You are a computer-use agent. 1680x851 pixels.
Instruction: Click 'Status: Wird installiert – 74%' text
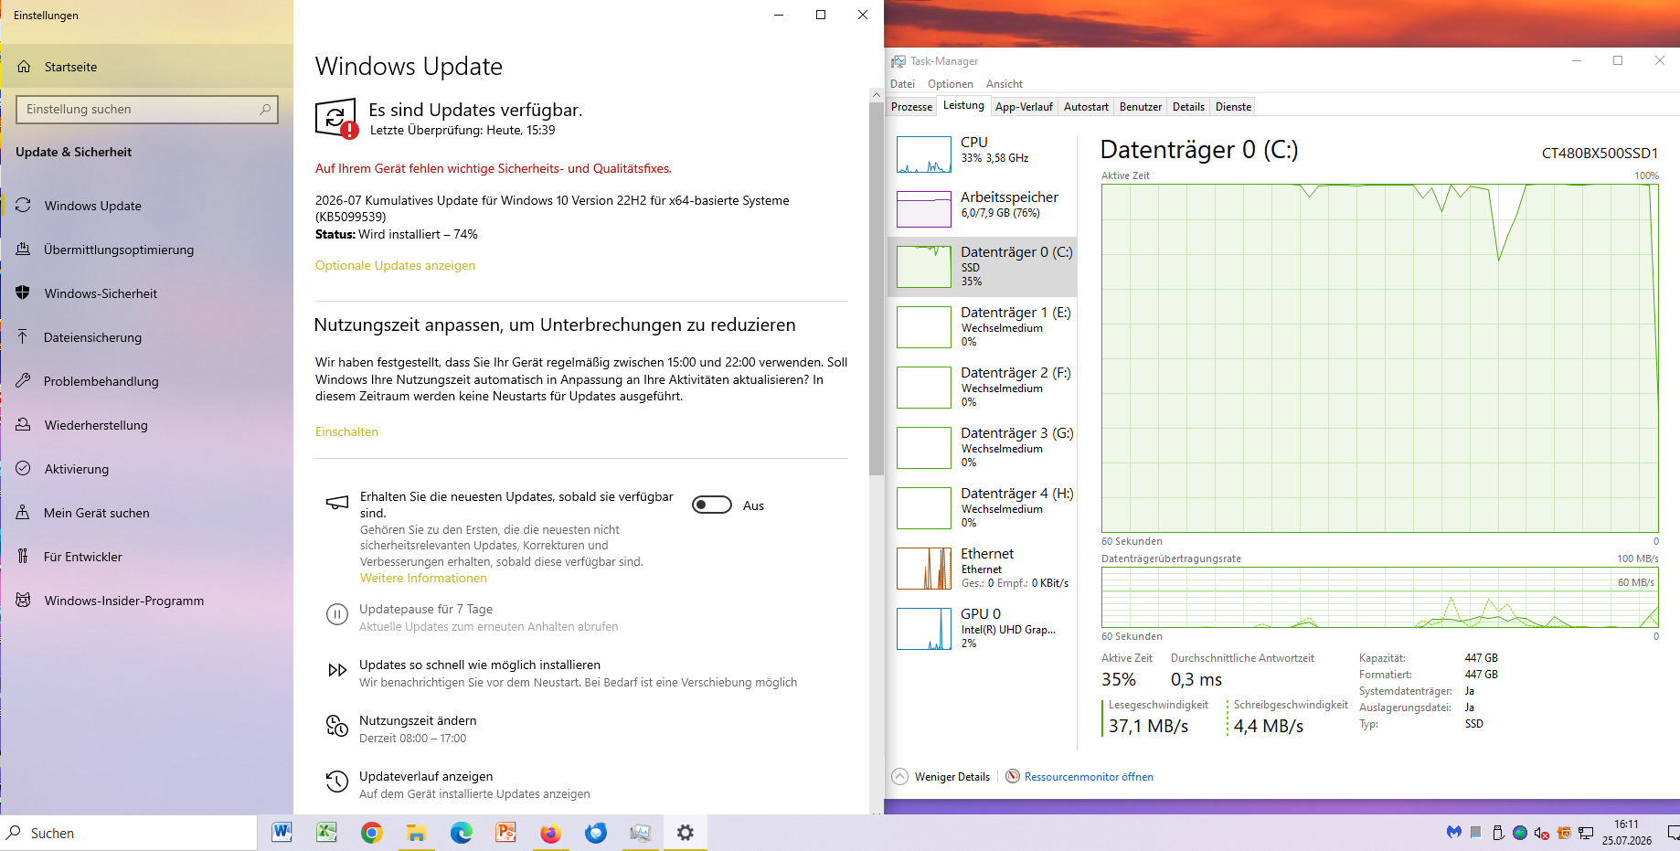point(397,235)
